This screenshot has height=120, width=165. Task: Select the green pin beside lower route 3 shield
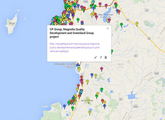[72, 109]
